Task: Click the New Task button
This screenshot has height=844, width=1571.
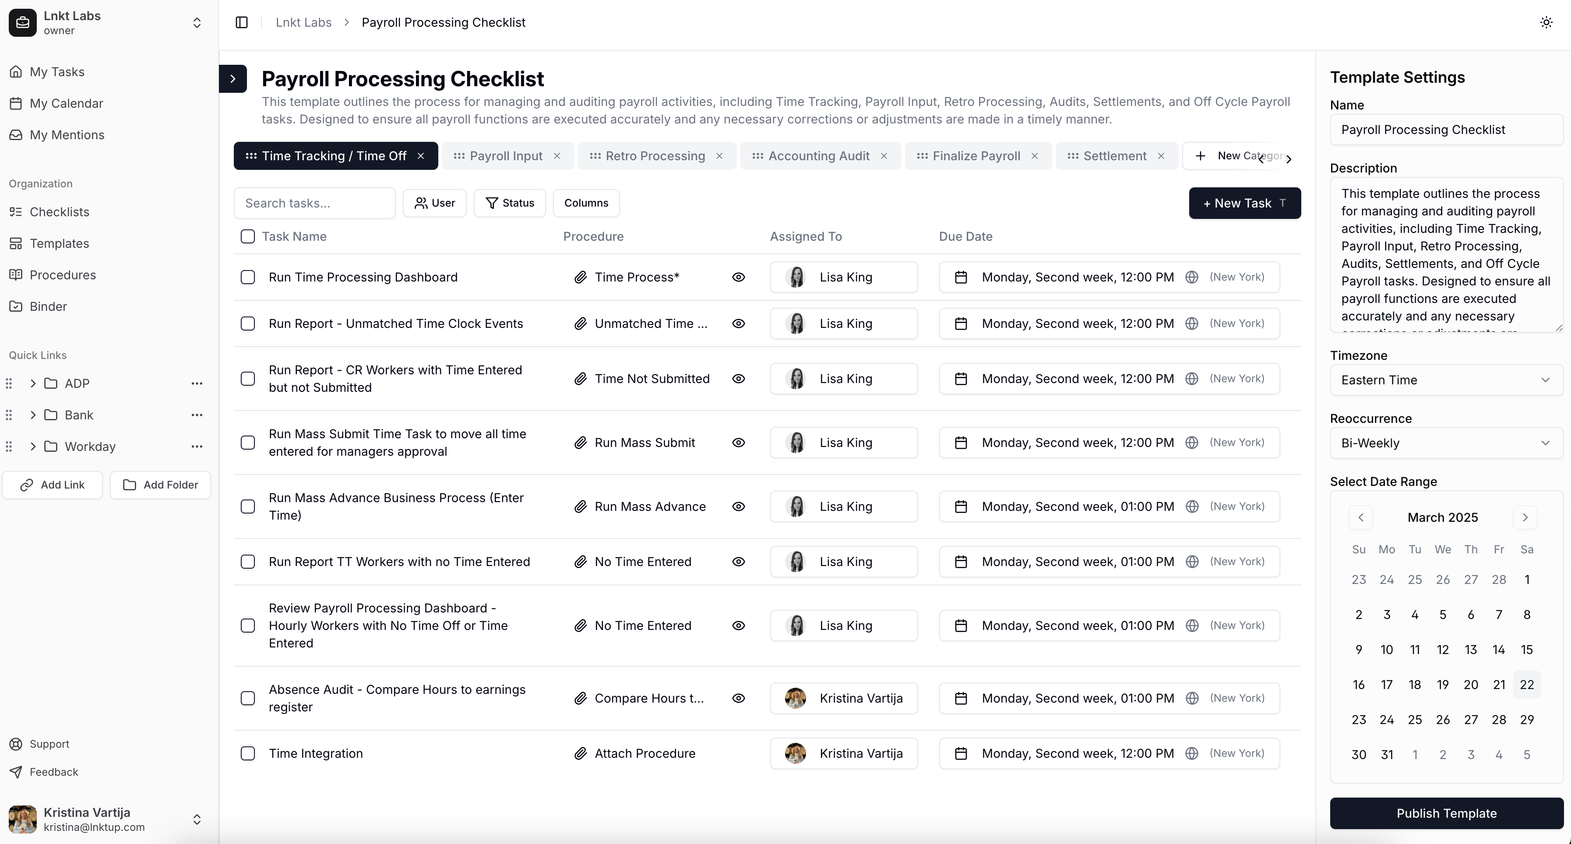Action: click(x=1244, y=203)
